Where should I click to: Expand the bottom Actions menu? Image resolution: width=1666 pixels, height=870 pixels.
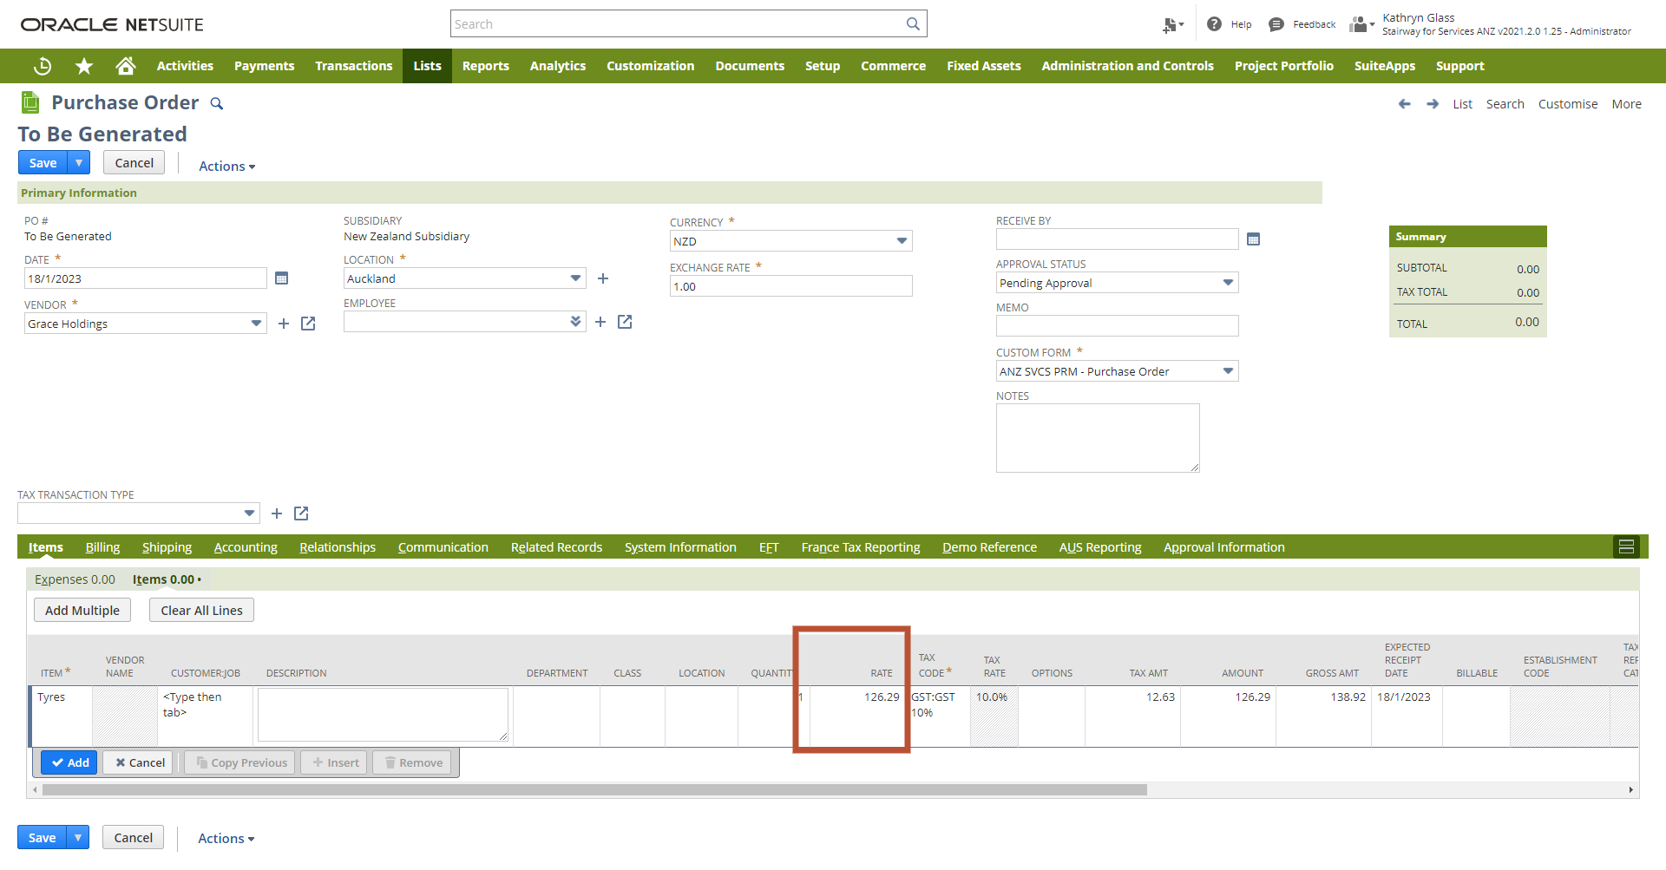(x=226, y=839)
